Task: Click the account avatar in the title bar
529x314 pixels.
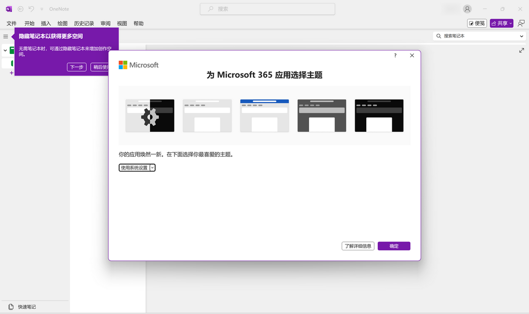Action: click(x=467, y=8)
